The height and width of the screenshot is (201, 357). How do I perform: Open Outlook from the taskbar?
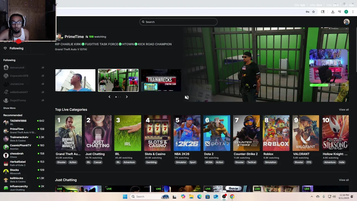click(216, 197)
